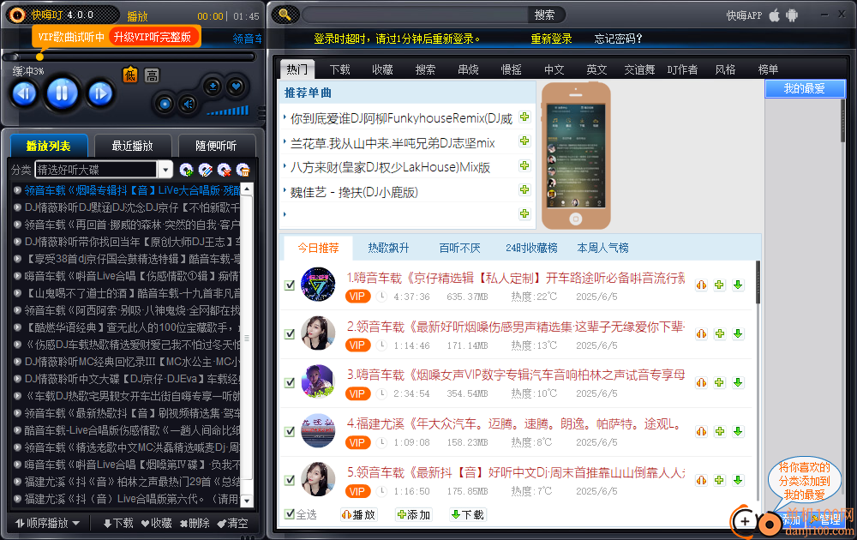This screenshot has width=857, height=540.
Task: Click 收藏 at the playlist bottom bar
Action: tap(156, 523)
